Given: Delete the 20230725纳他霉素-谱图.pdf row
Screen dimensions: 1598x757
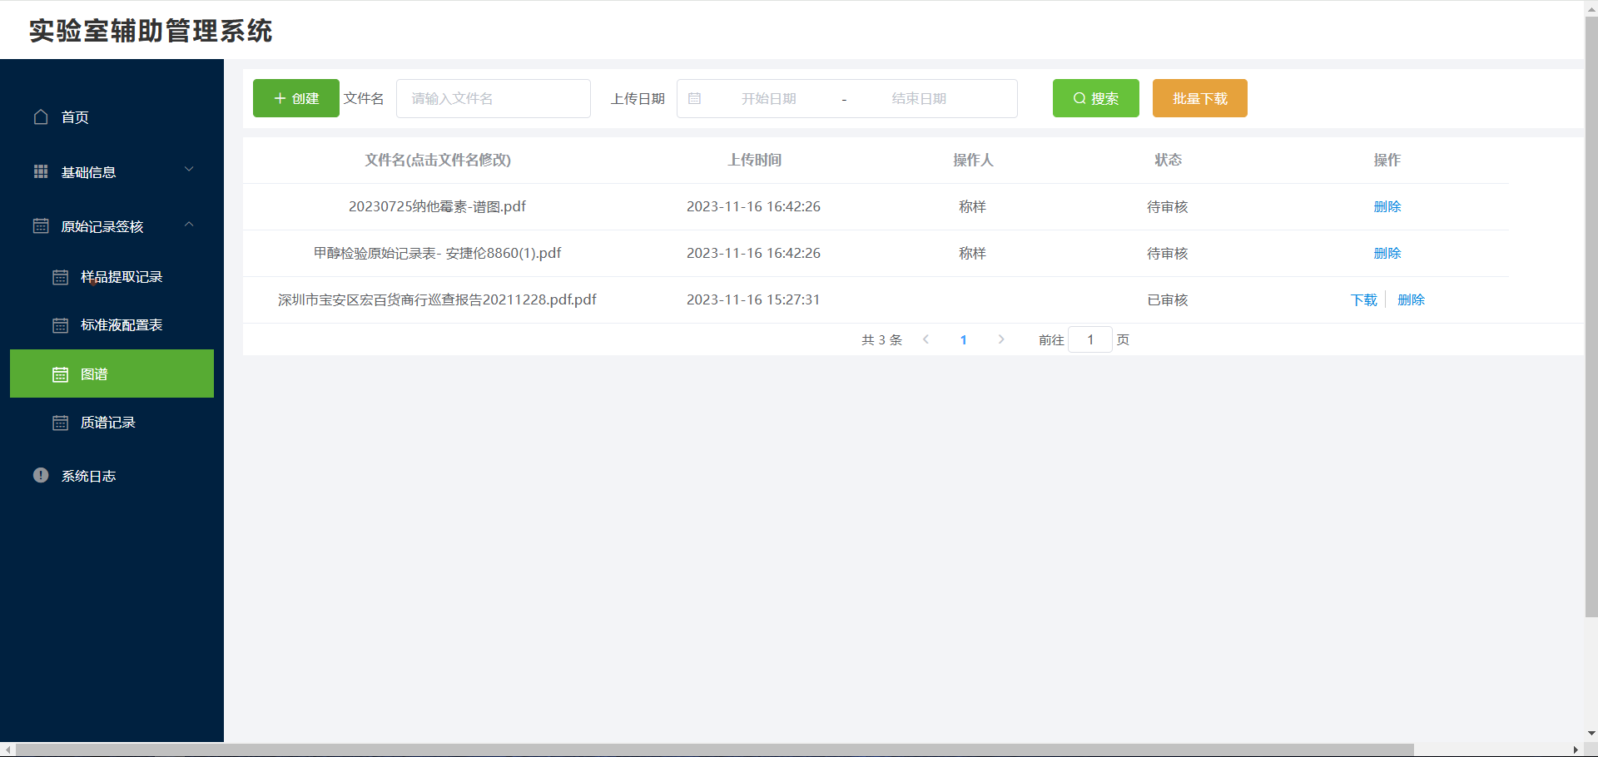Looking at the screenshot, I should pos(1387,206).
